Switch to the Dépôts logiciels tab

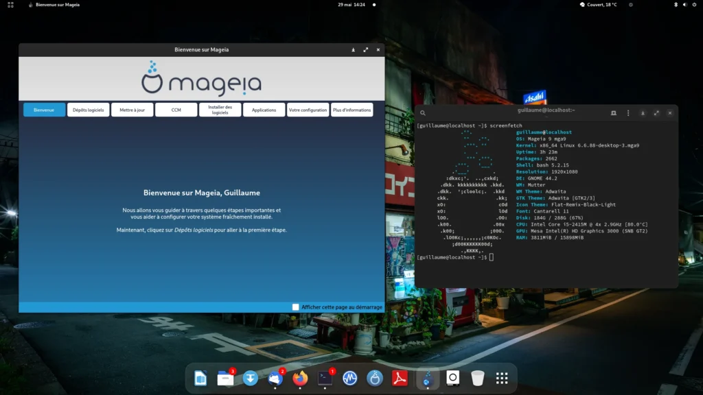89,110
